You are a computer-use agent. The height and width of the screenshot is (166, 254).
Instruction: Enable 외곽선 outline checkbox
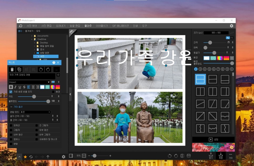click(x=11, y=125)
